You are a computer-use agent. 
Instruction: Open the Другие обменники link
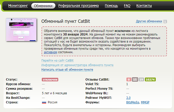click(x=149, y=21)
